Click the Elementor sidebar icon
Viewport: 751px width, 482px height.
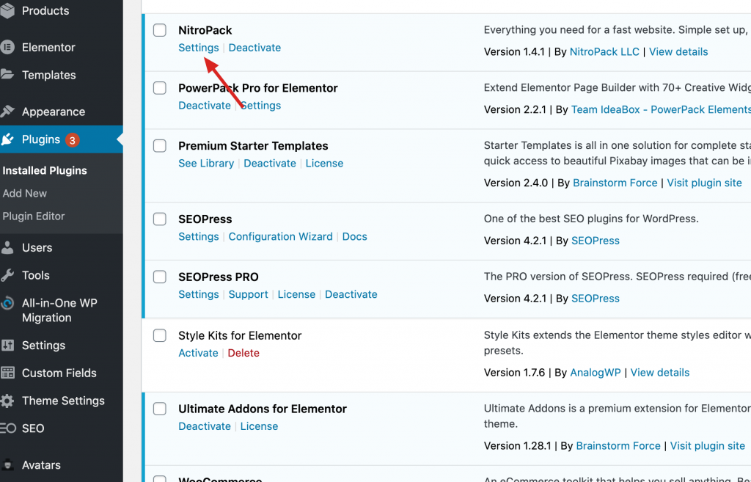7,48
